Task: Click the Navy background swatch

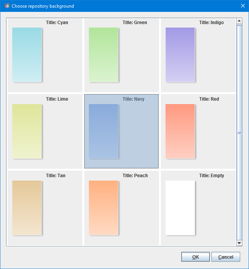Action: [103, 131]
